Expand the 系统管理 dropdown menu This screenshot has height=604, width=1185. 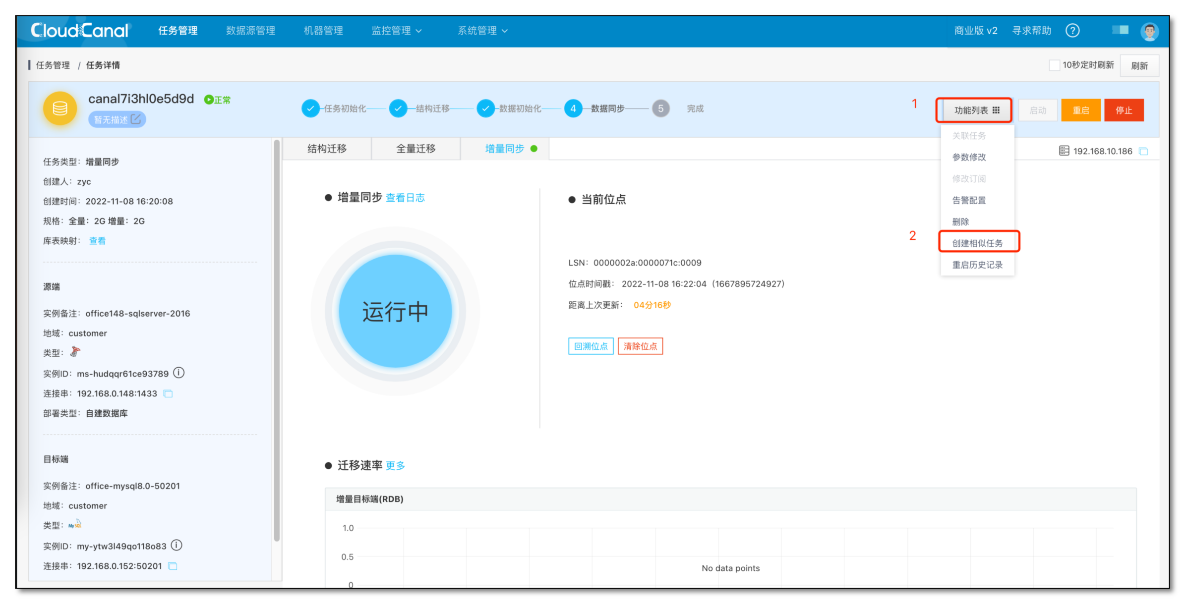482,31
